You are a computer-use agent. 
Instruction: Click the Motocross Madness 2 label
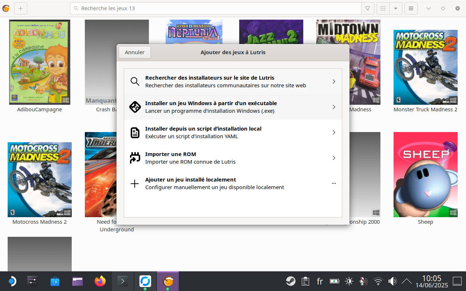click(40, 222)
